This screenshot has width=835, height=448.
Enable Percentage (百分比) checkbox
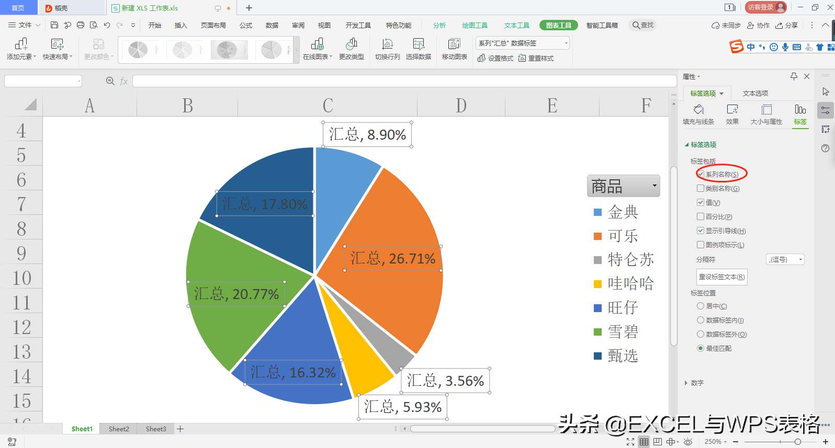[x=701, y=216]
